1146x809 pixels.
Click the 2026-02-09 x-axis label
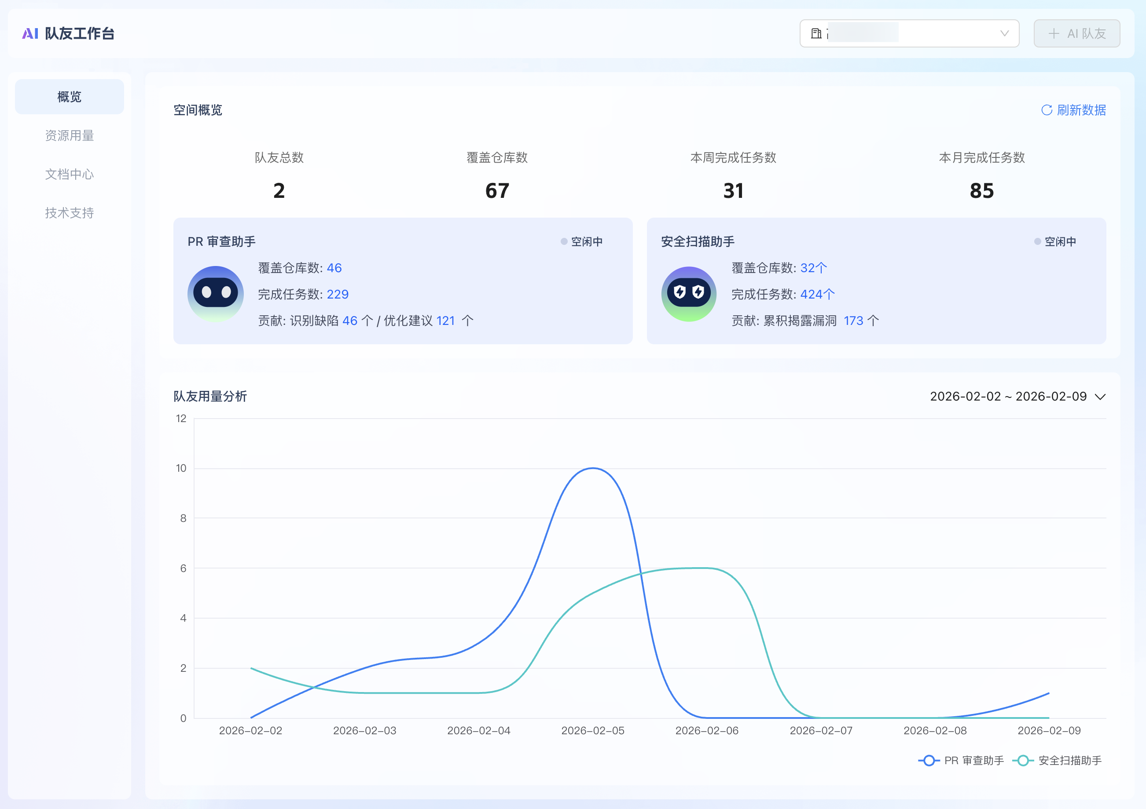click(1049, 730)
